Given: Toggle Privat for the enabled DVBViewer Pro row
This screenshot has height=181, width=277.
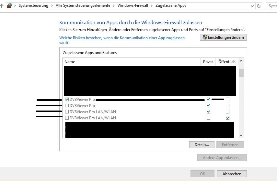Looking at the screenshot, I should point(208,100).
